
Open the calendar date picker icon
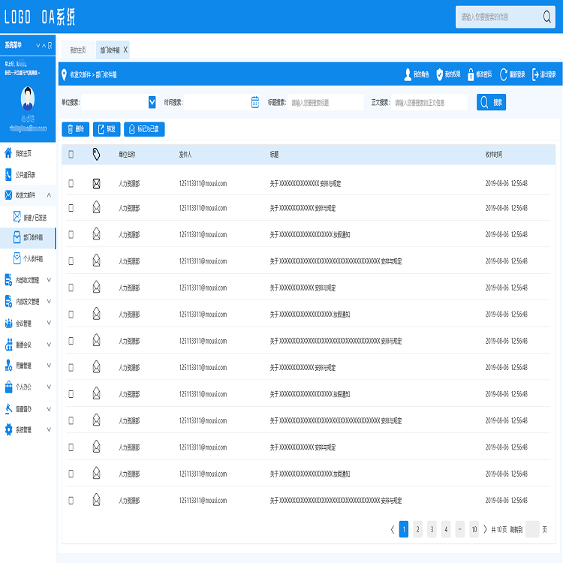coord(255,102)
